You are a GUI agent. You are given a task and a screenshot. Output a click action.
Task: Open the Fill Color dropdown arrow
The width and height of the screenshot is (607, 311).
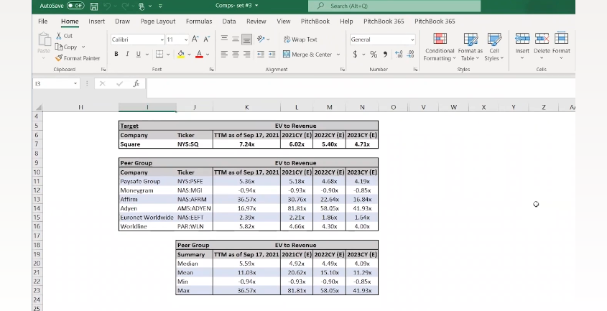[189, 55]
